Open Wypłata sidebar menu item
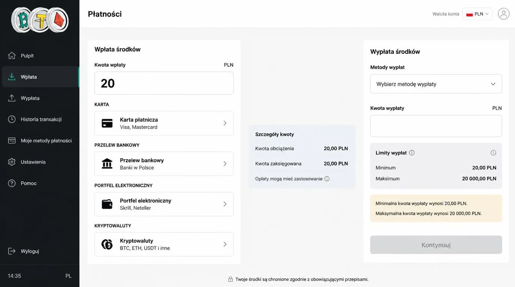 pyautogui.click(x=40, y=98)
